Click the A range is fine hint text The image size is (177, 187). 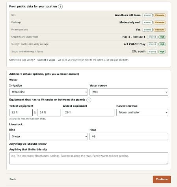pyautogui.click(x=28, y=119)
